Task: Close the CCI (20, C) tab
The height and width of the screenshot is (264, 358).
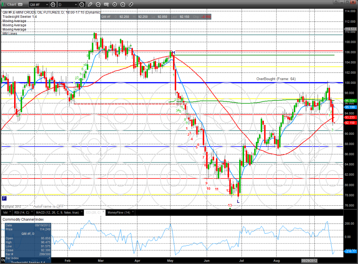Action: 103,212
